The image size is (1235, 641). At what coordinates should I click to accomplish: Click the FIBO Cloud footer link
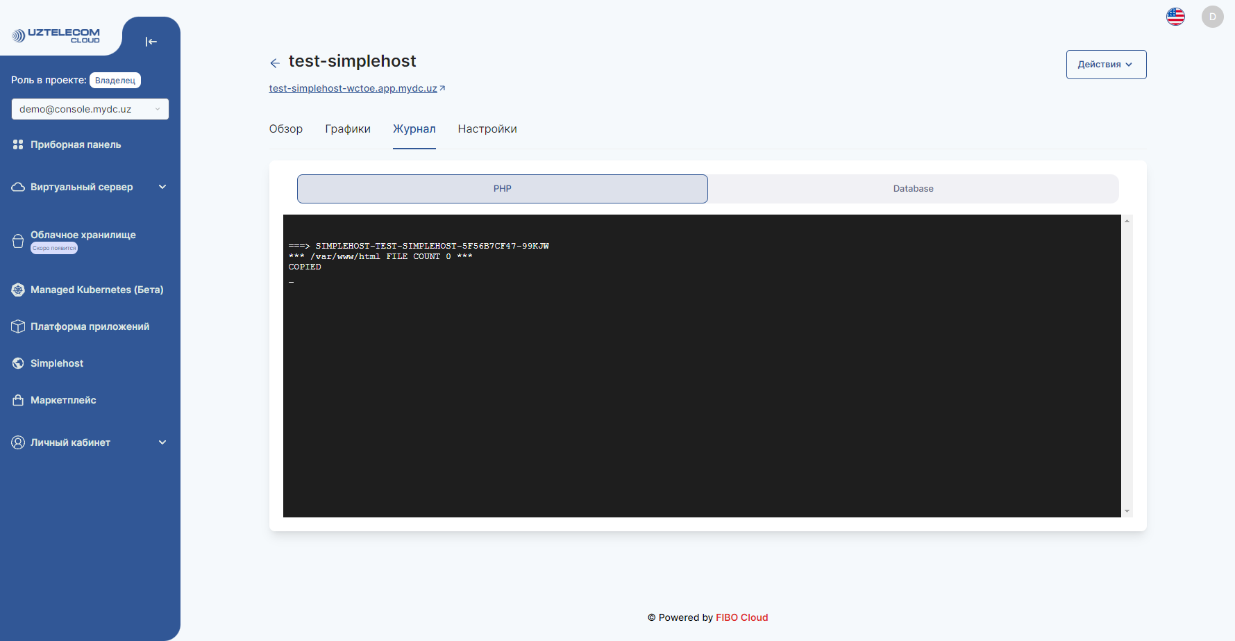[741, 617]
